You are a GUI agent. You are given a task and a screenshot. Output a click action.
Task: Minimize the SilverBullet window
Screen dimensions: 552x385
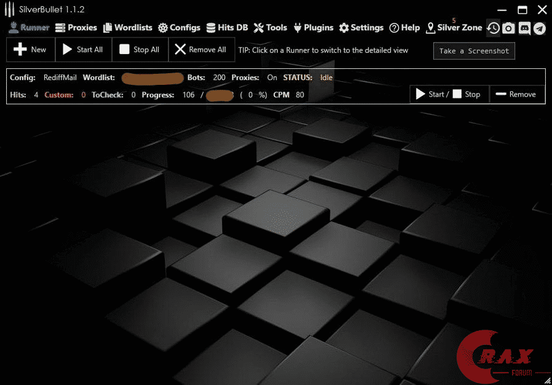pyautogui.click(x=502, y=10)
